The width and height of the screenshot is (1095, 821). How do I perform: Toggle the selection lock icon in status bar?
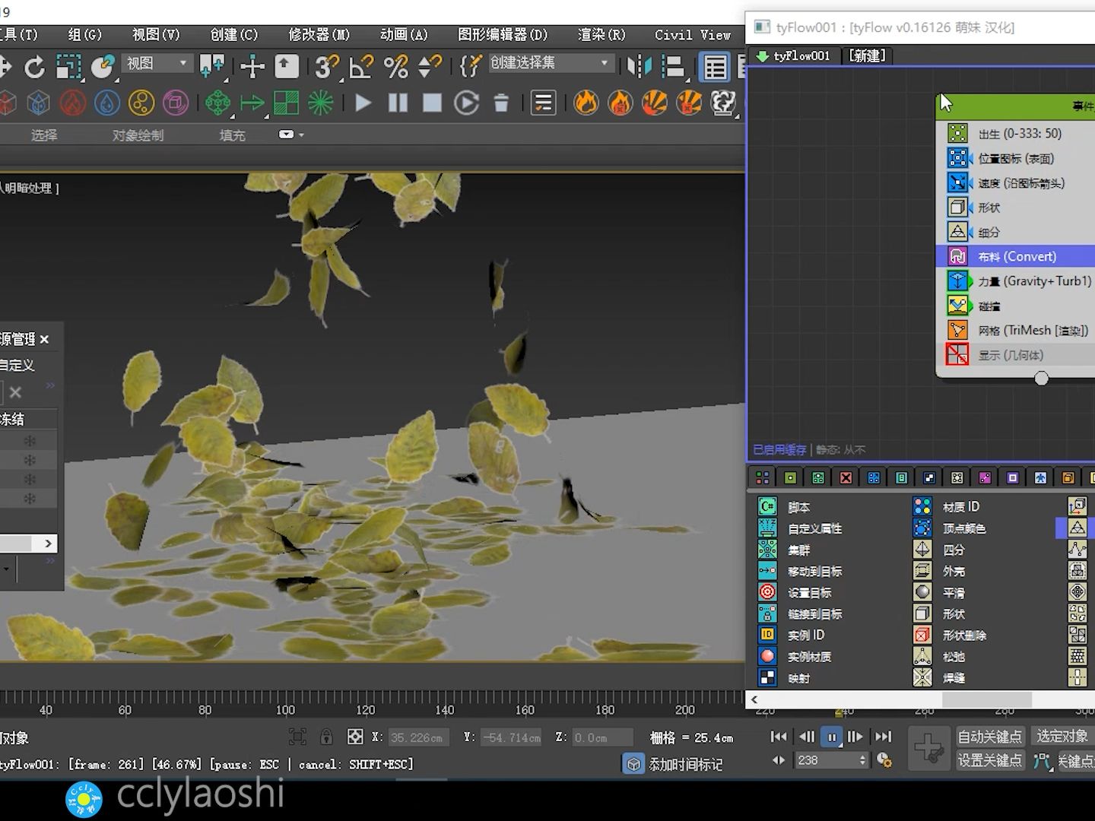[326, 737]
